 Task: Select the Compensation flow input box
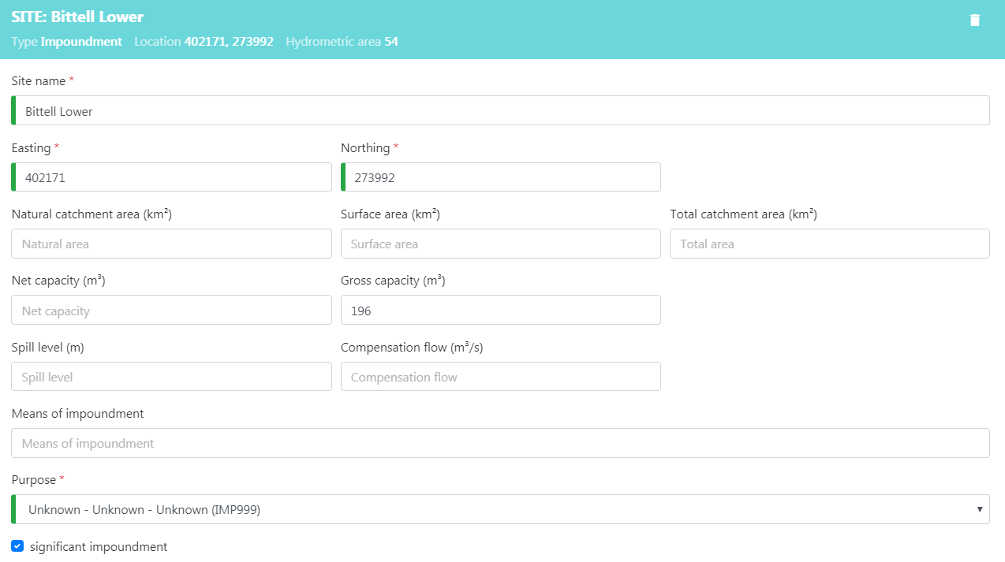click(x=500, y=377)
